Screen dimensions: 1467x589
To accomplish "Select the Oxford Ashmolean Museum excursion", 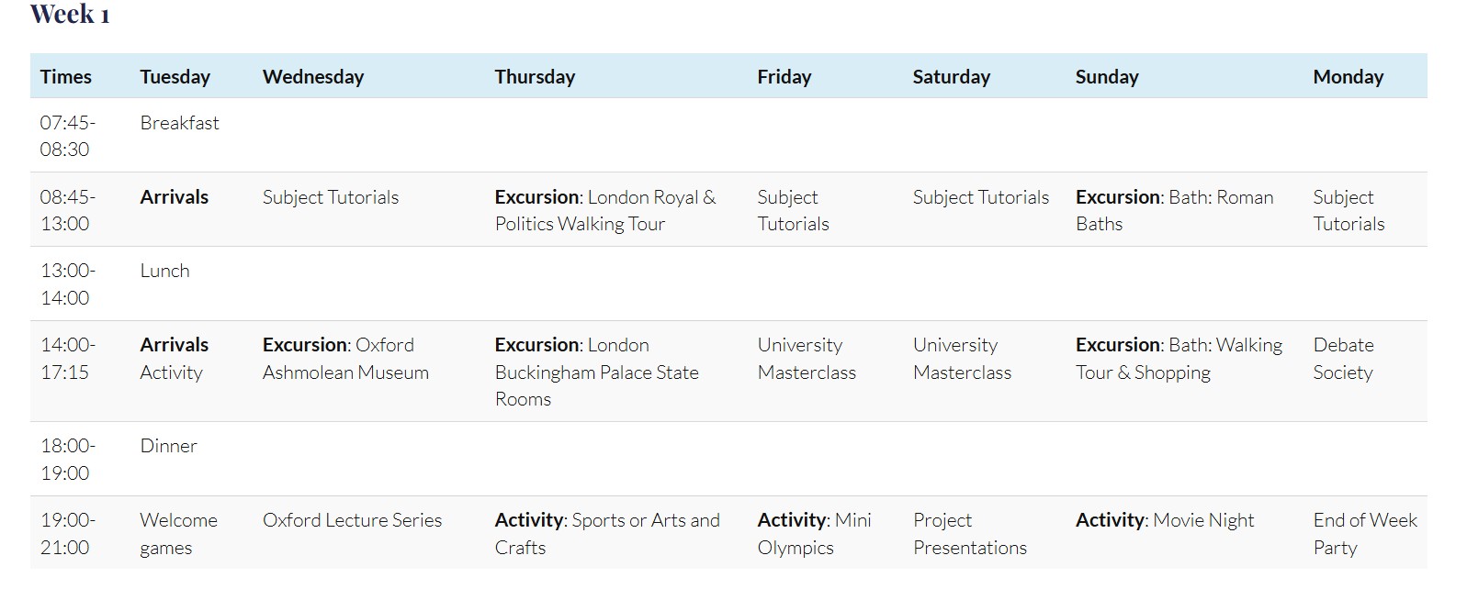I will point(344,359).
